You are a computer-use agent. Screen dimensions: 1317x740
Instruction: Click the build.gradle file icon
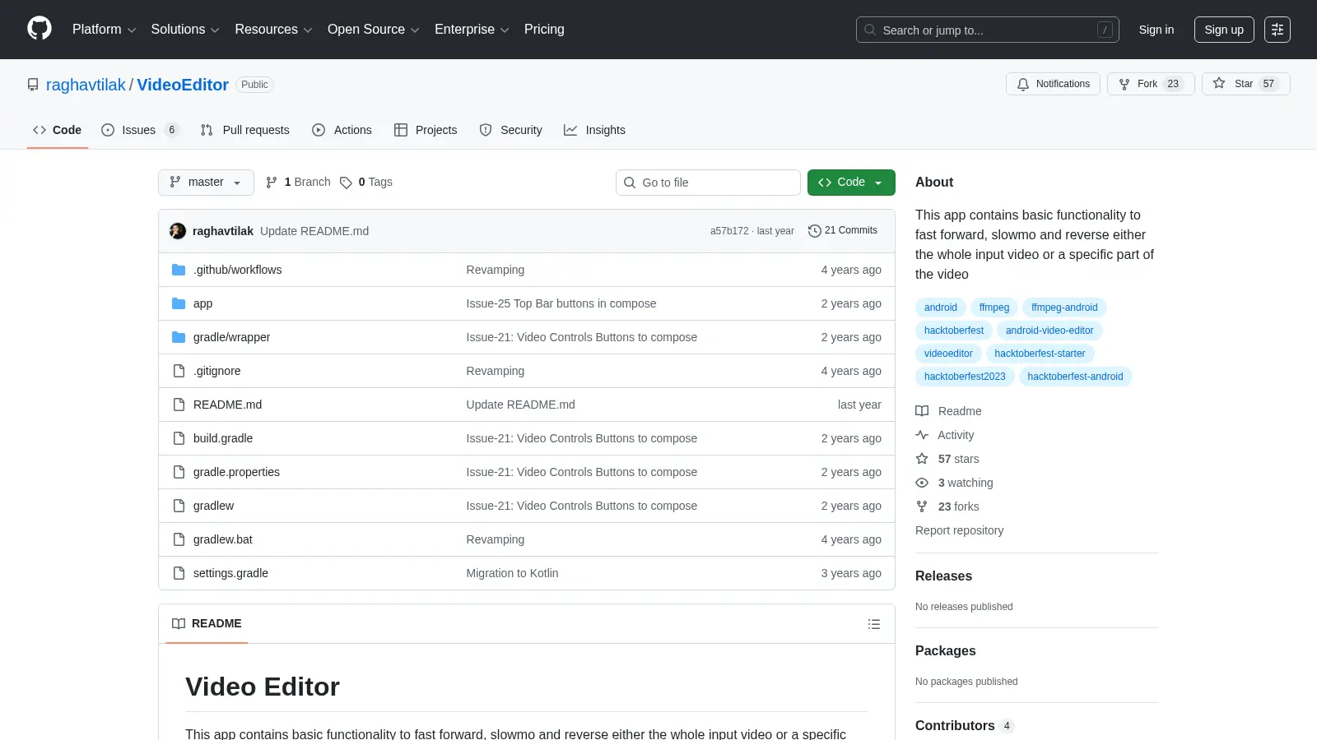[x=179, y=438]
